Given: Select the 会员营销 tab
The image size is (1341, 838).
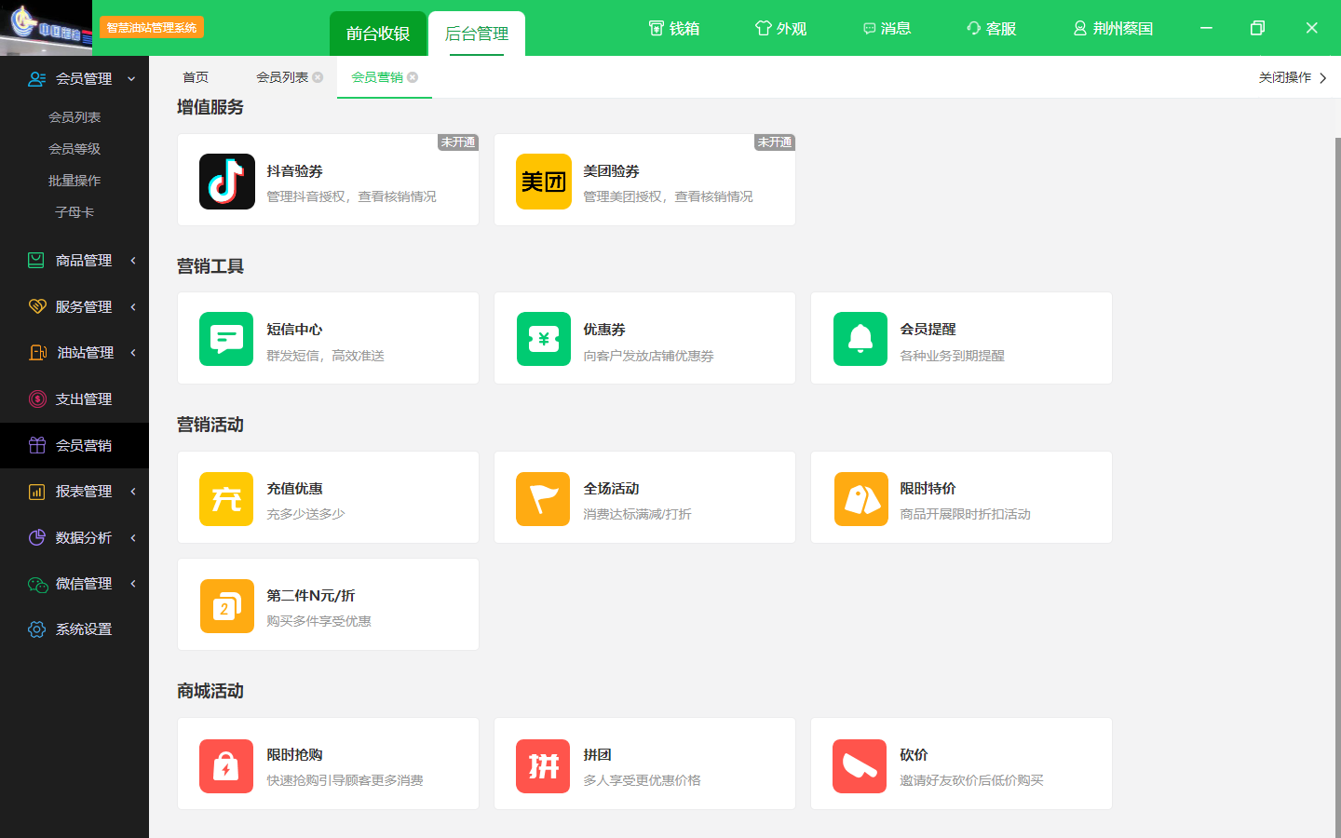Looking at the screenshot, I should [x=377, y=77].
